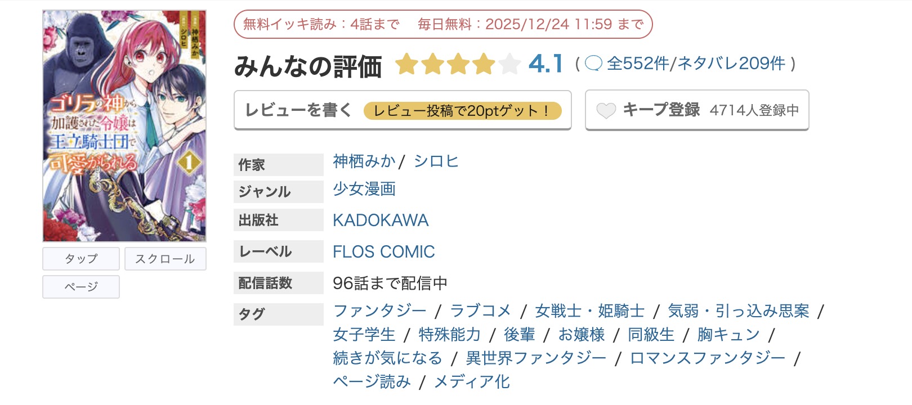
Task: Open the 少女漫画 genre page
Action: [x=364, y=190]
